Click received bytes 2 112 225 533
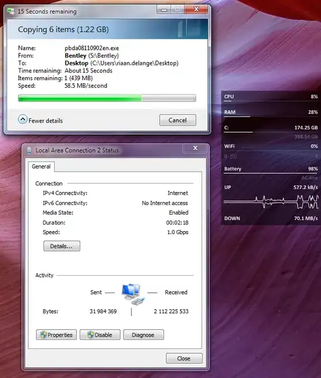This screenshot has width=321, height=378. 171,311
